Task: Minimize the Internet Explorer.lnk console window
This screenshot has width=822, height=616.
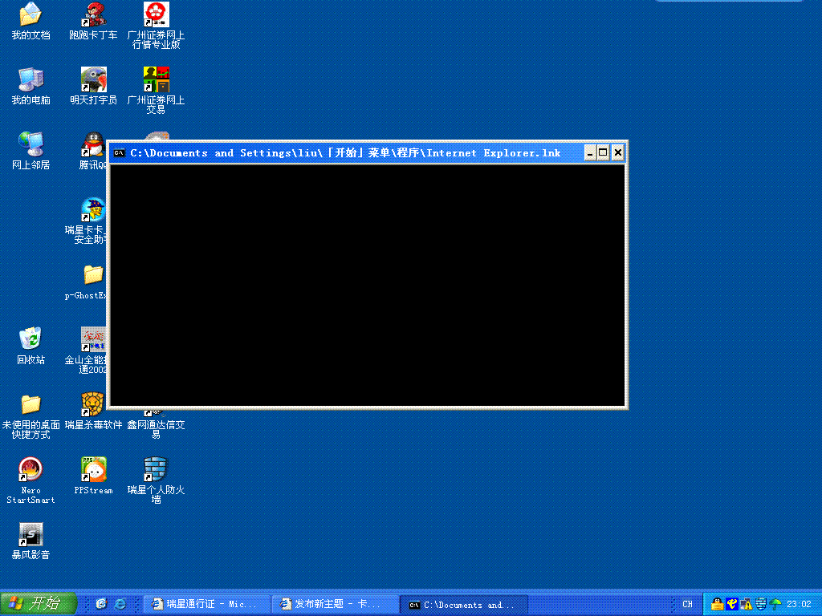Action: tap(590, 153)
